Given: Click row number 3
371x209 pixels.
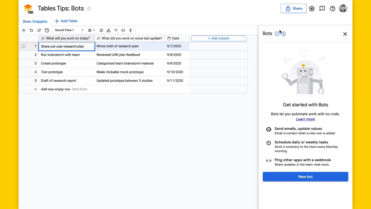Looking at the screenshot, I should [36, 63].
